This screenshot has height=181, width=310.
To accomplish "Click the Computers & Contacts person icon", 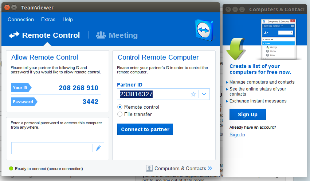I will click(149, 168).
